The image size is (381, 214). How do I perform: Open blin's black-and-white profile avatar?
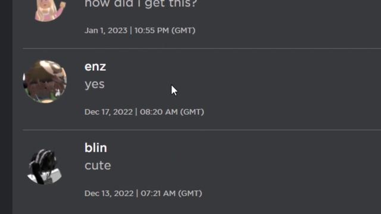coord(45,166)
